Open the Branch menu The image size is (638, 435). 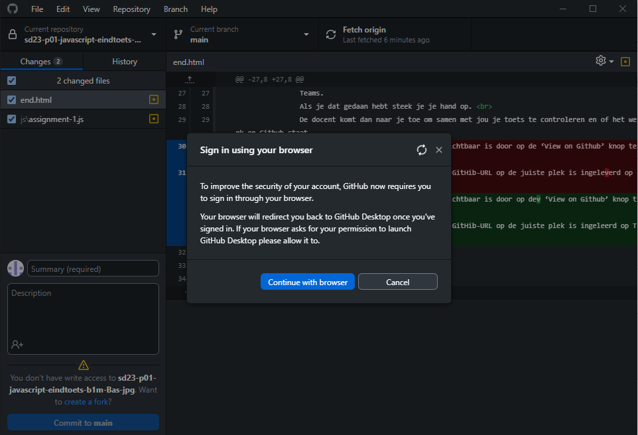point(175,9)
